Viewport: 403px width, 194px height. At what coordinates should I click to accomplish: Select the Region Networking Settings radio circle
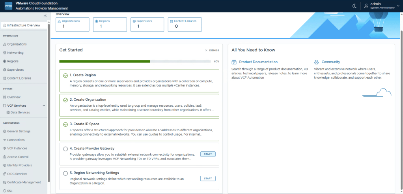65,173
